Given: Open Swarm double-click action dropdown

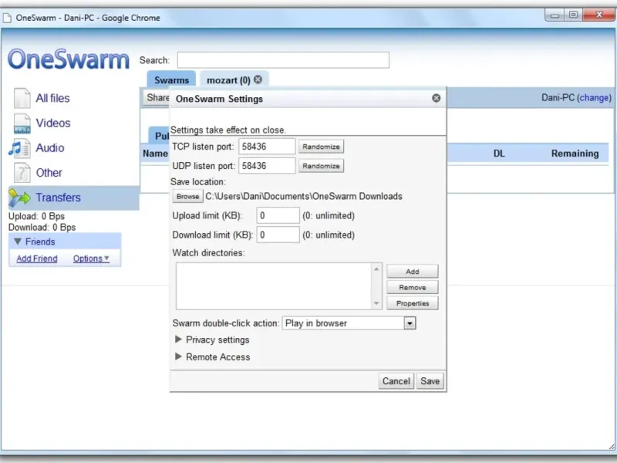Looking at the screenshot, I should (x=410, y=323).
